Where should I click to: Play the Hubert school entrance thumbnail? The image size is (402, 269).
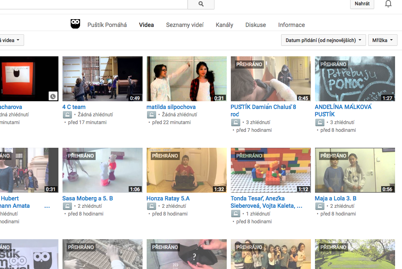tap(29, 170)
